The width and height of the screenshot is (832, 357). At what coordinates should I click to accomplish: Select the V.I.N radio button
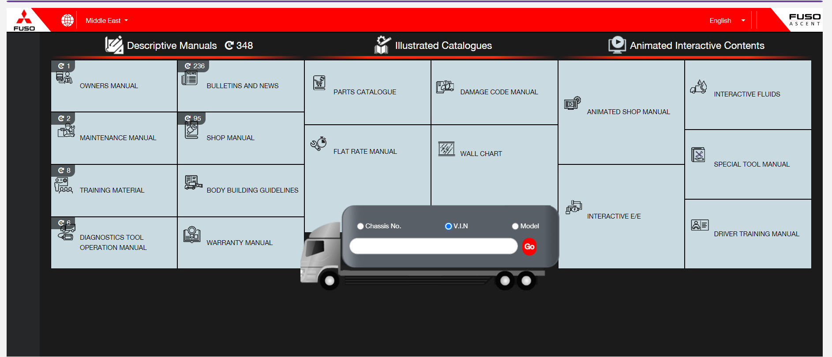pyautogui.click(x=448, y=226)
